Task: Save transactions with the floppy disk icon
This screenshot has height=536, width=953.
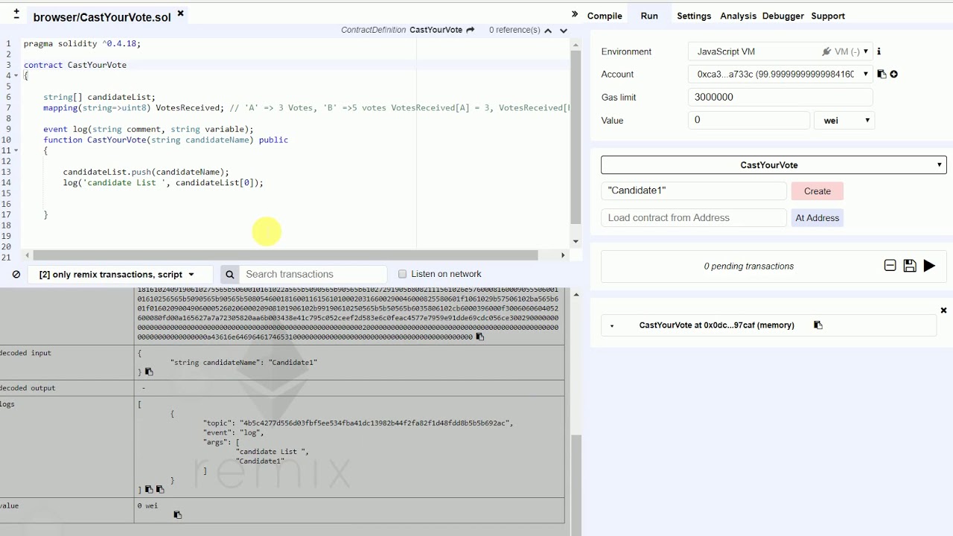Action: pos(910,266)
